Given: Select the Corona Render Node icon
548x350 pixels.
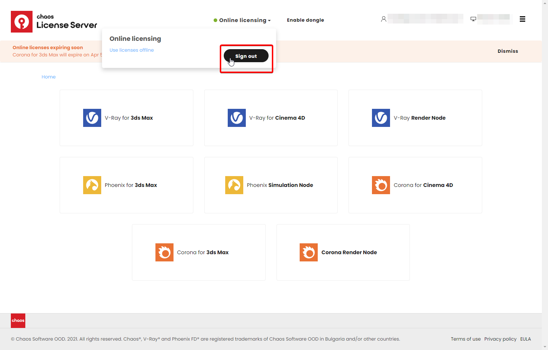Looking at the screenshot, I should click(x=309, y=252).
